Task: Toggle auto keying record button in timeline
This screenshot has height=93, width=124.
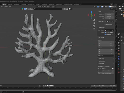Action: pos(40,86)
